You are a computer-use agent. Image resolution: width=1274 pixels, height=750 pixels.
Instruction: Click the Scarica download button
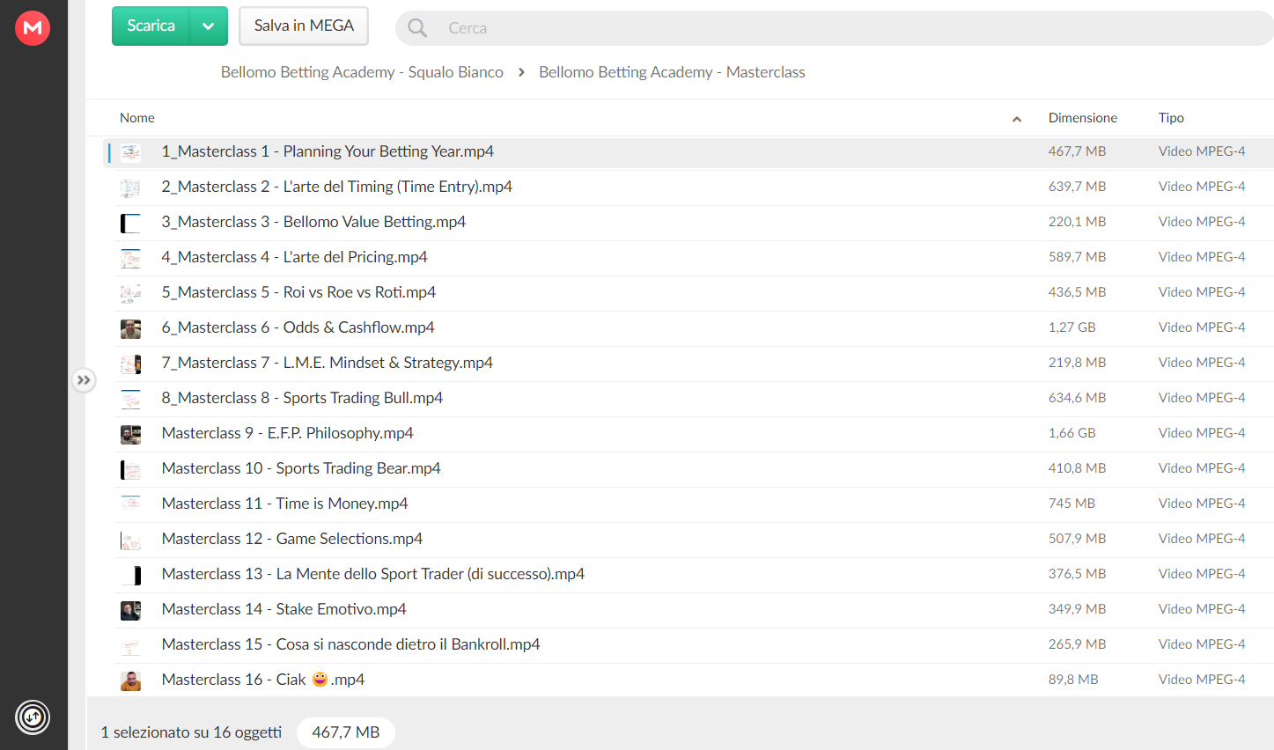coord(151,26)
